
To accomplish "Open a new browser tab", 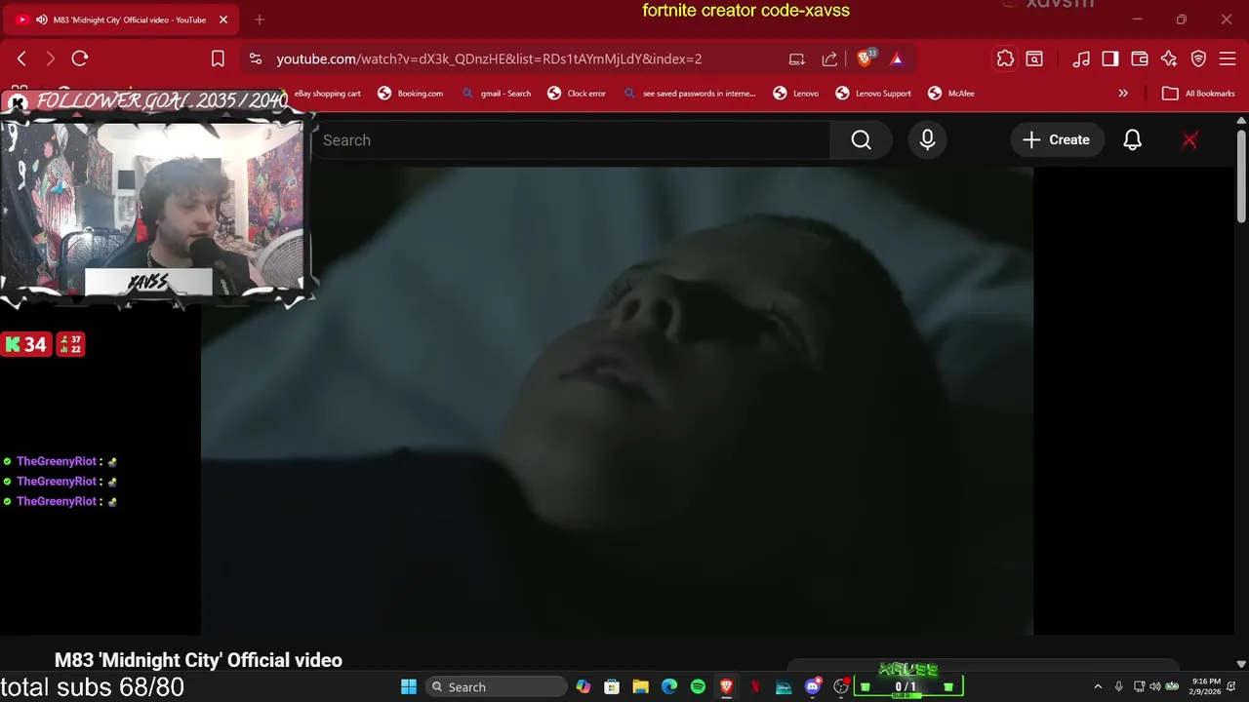I will (260, 19).
